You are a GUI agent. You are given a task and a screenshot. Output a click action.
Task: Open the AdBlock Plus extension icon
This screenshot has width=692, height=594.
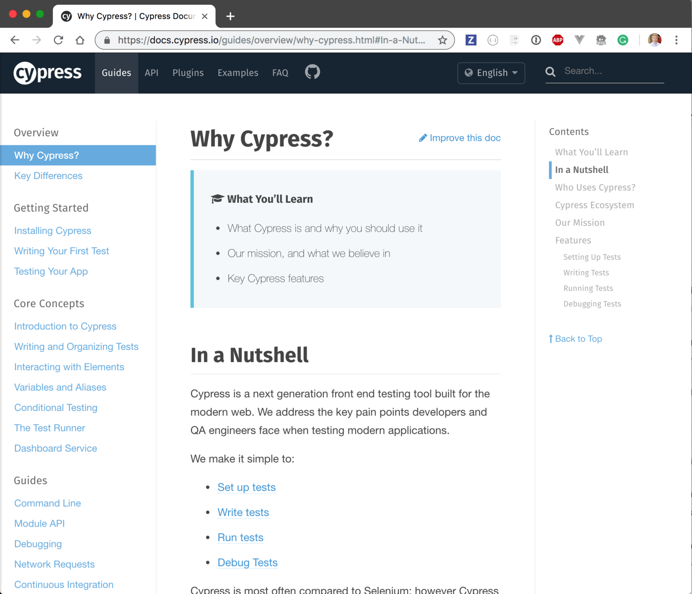click(x=558, y=40)
